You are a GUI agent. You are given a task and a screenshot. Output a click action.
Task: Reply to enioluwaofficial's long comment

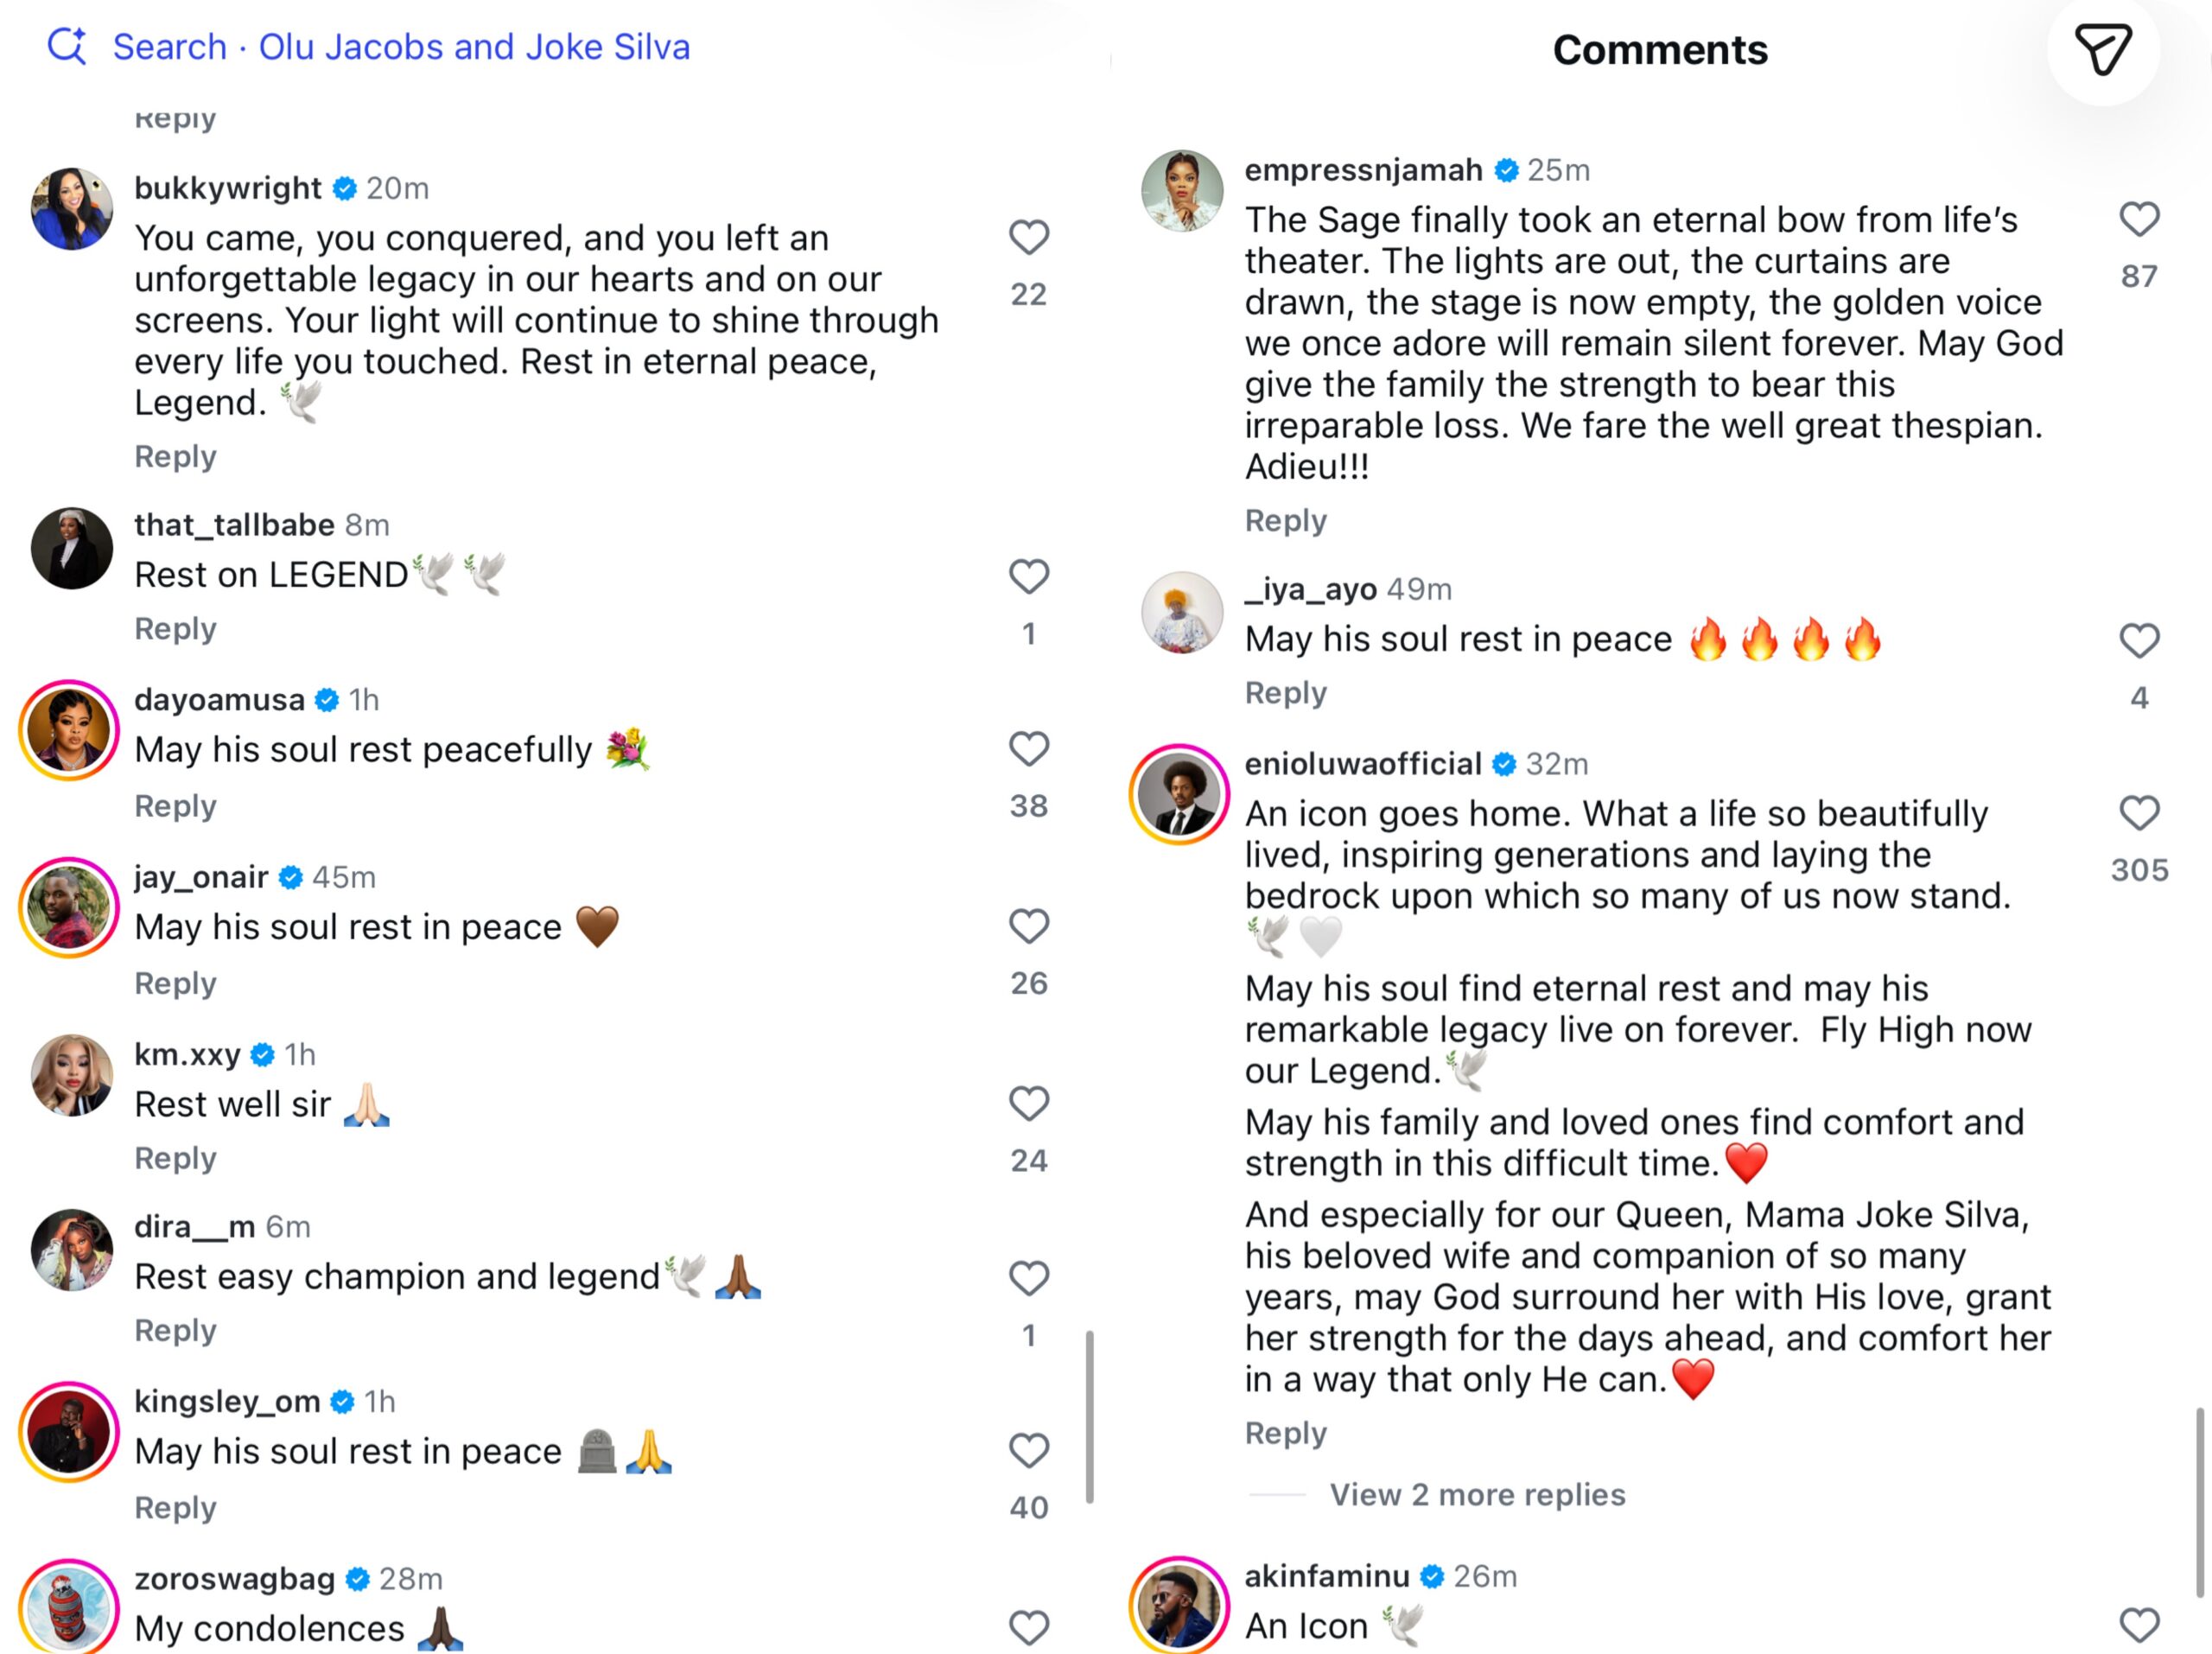tap(1285, 1433)
